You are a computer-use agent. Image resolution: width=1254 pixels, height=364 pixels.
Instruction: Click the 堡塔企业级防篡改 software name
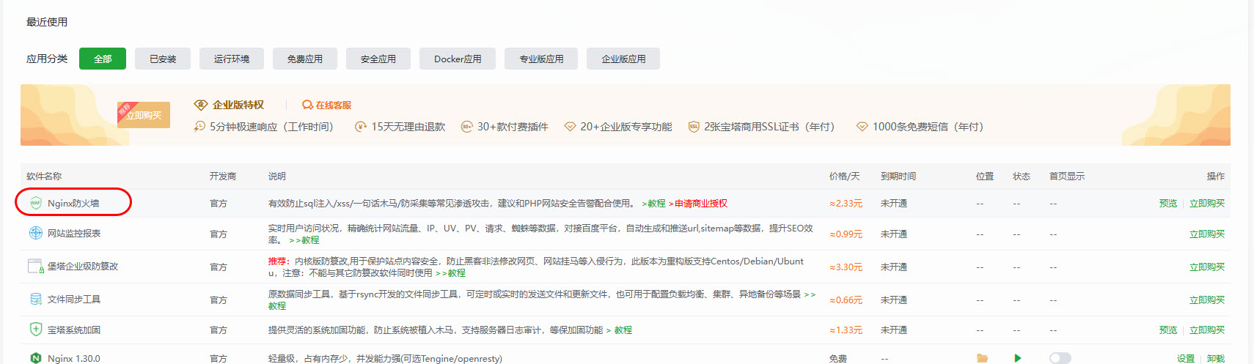click(83, 266)
